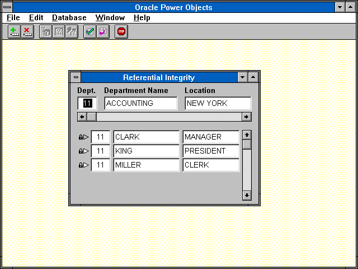358x269 pixels.
Task: Click the horizontal department scrollbar thumb
Action: [92, 117]
